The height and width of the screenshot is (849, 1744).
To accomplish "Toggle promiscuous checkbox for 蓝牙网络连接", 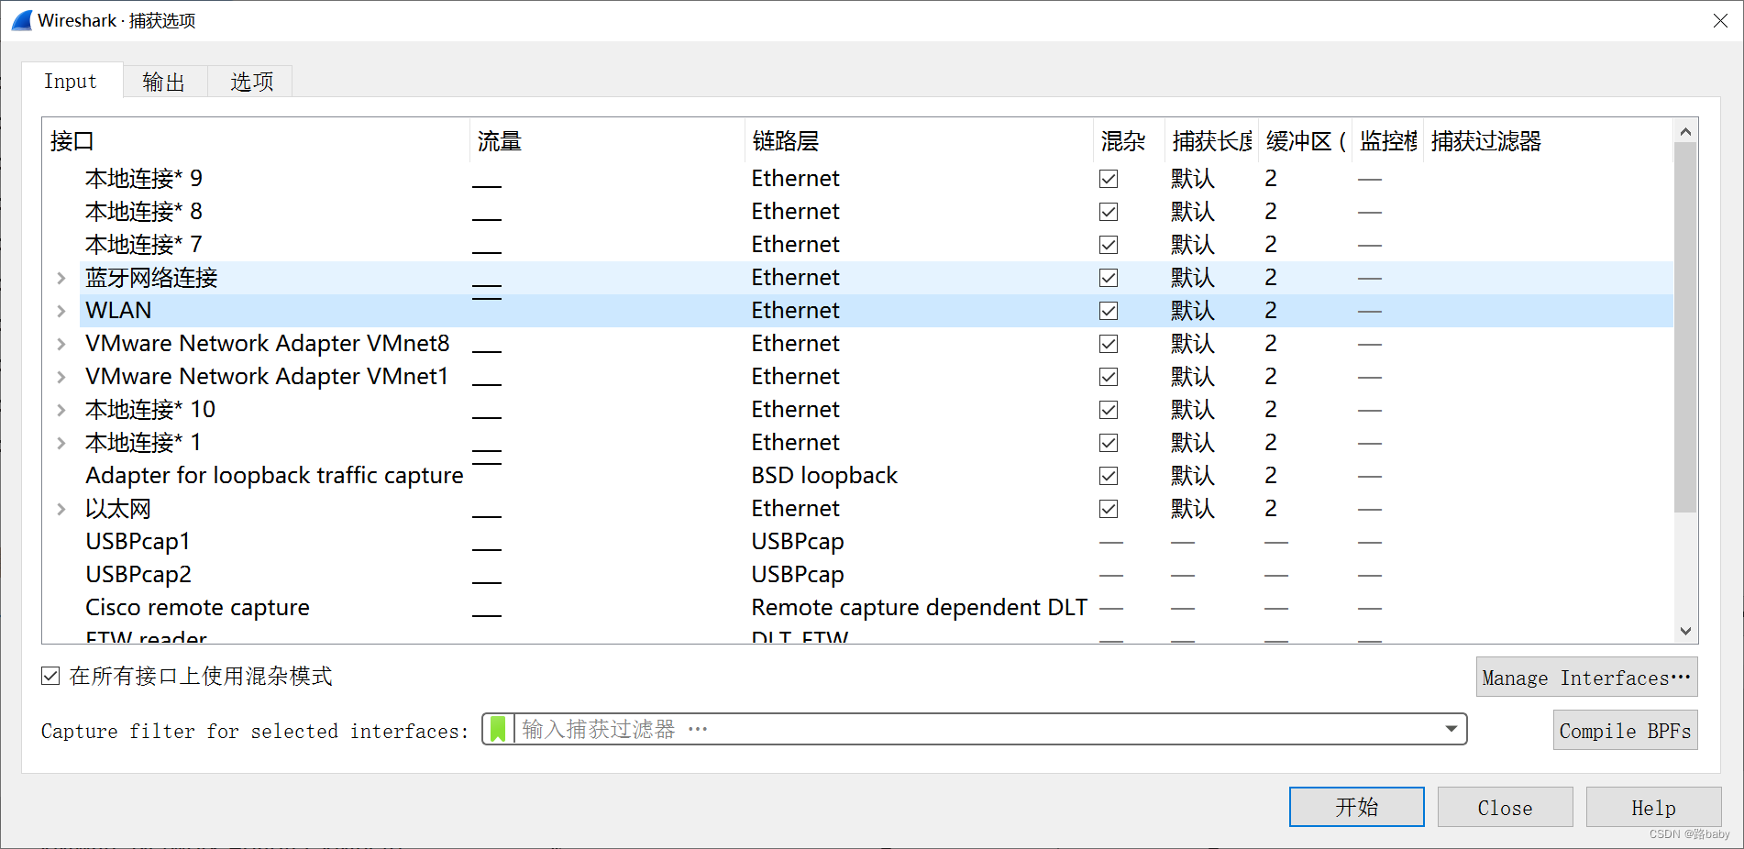I will point(1109,278).
